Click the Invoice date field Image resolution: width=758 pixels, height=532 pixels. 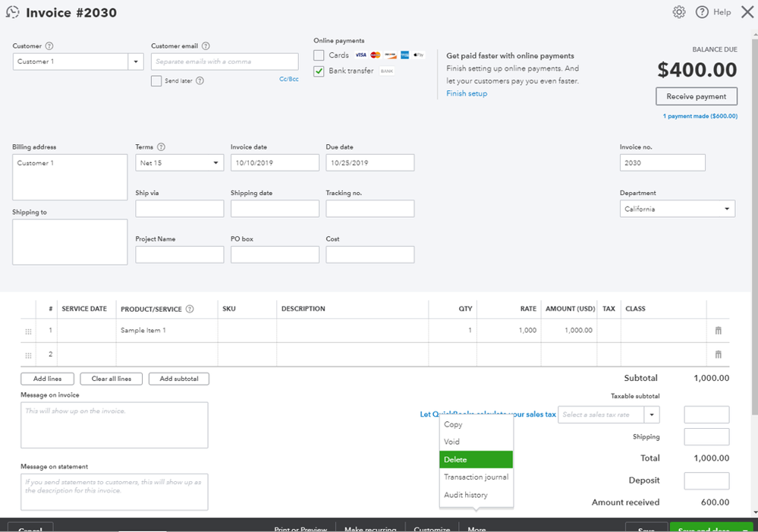point(275,162)
